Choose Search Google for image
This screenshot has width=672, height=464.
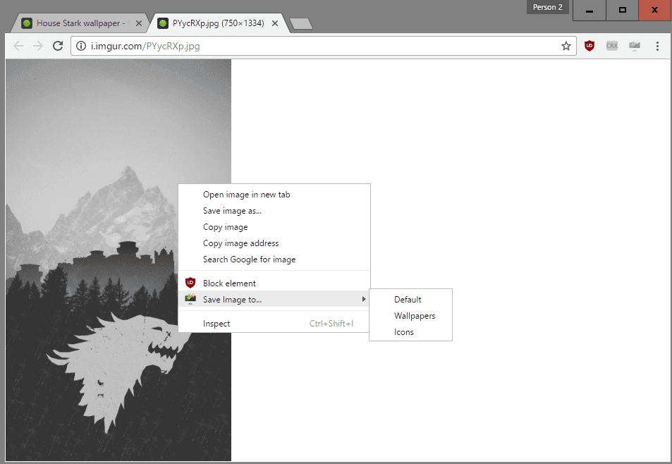(x=249, y=260)
